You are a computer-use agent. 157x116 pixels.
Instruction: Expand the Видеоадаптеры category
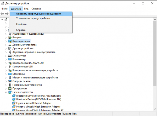(x=6, y=41)
